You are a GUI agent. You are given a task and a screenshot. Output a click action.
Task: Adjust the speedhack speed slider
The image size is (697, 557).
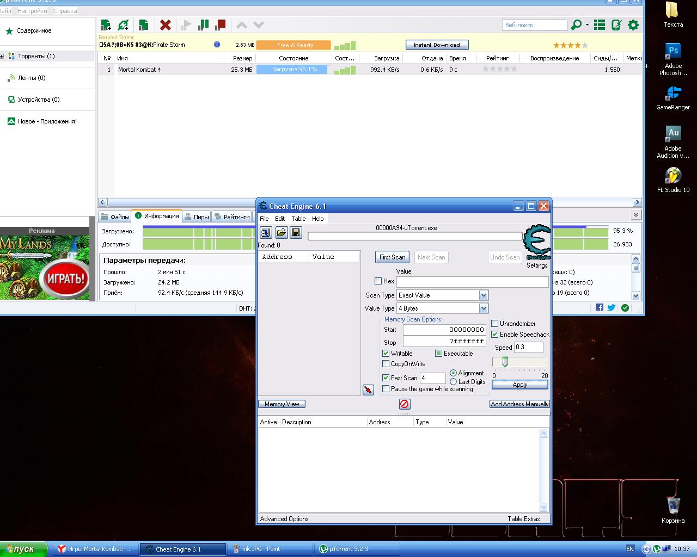[x=505, y=362]
